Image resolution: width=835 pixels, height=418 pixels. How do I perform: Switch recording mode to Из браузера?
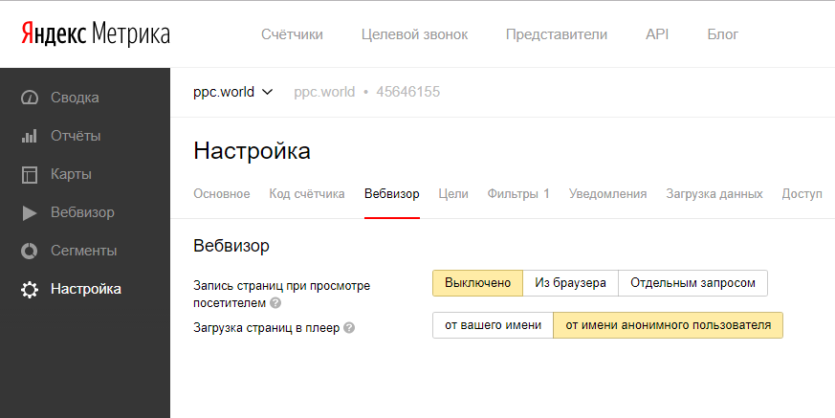point(570,283)
